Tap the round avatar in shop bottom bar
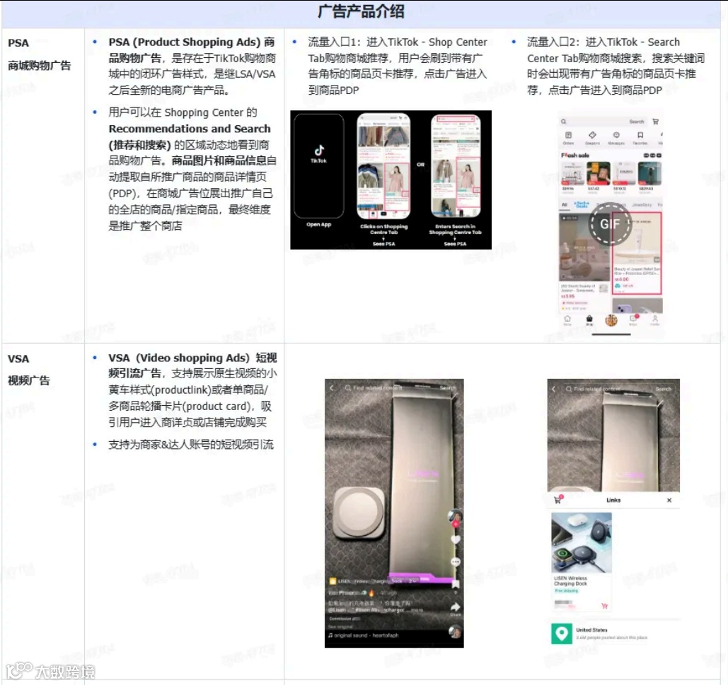Image resolution: width=728 pixels, height=685 pixels. click(x=611, y=320)
